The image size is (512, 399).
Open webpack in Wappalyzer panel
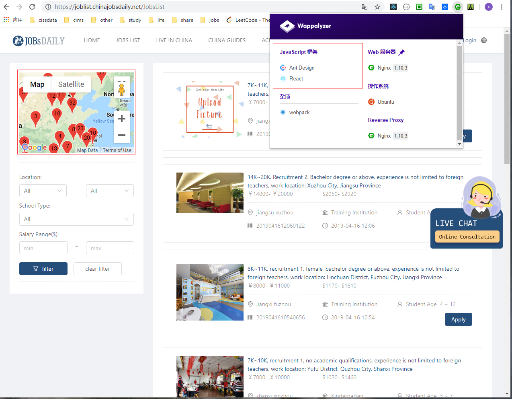point(295,112)
